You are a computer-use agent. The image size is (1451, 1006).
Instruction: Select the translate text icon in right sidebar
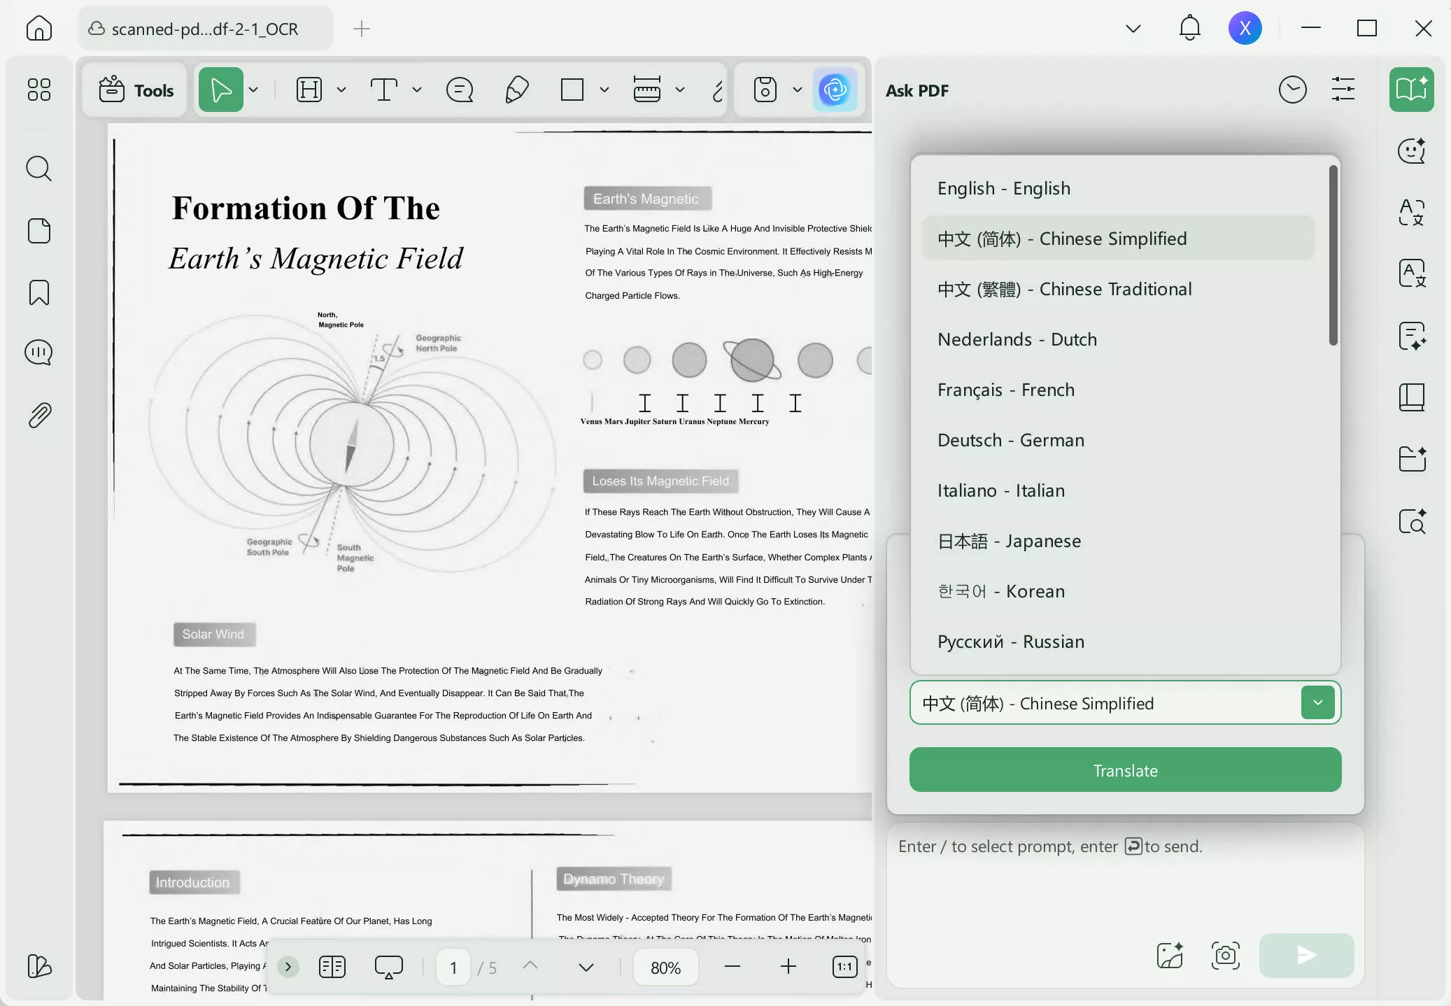[1413, 213]
